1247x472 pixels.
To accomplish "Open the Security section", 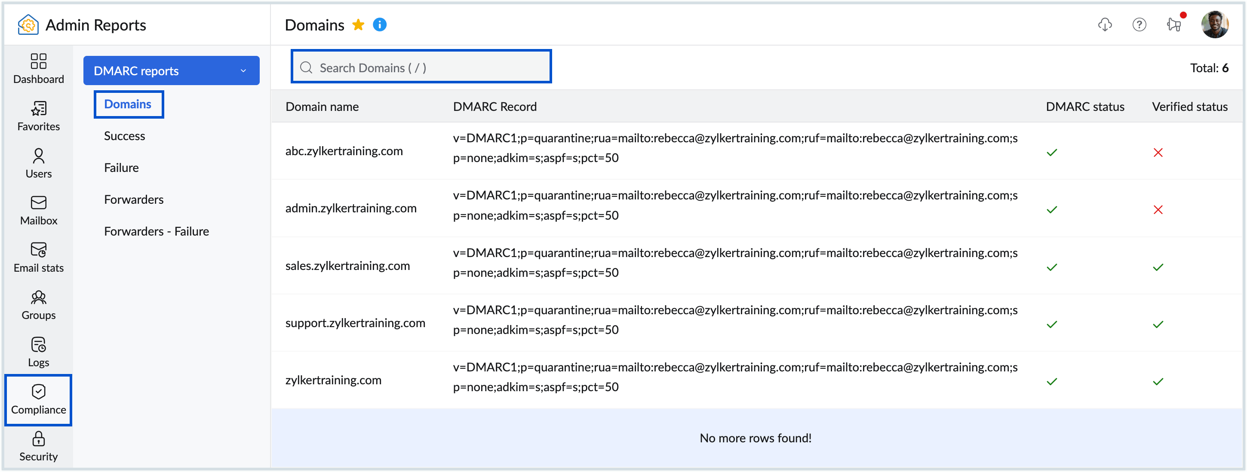I will coord(38,446).
